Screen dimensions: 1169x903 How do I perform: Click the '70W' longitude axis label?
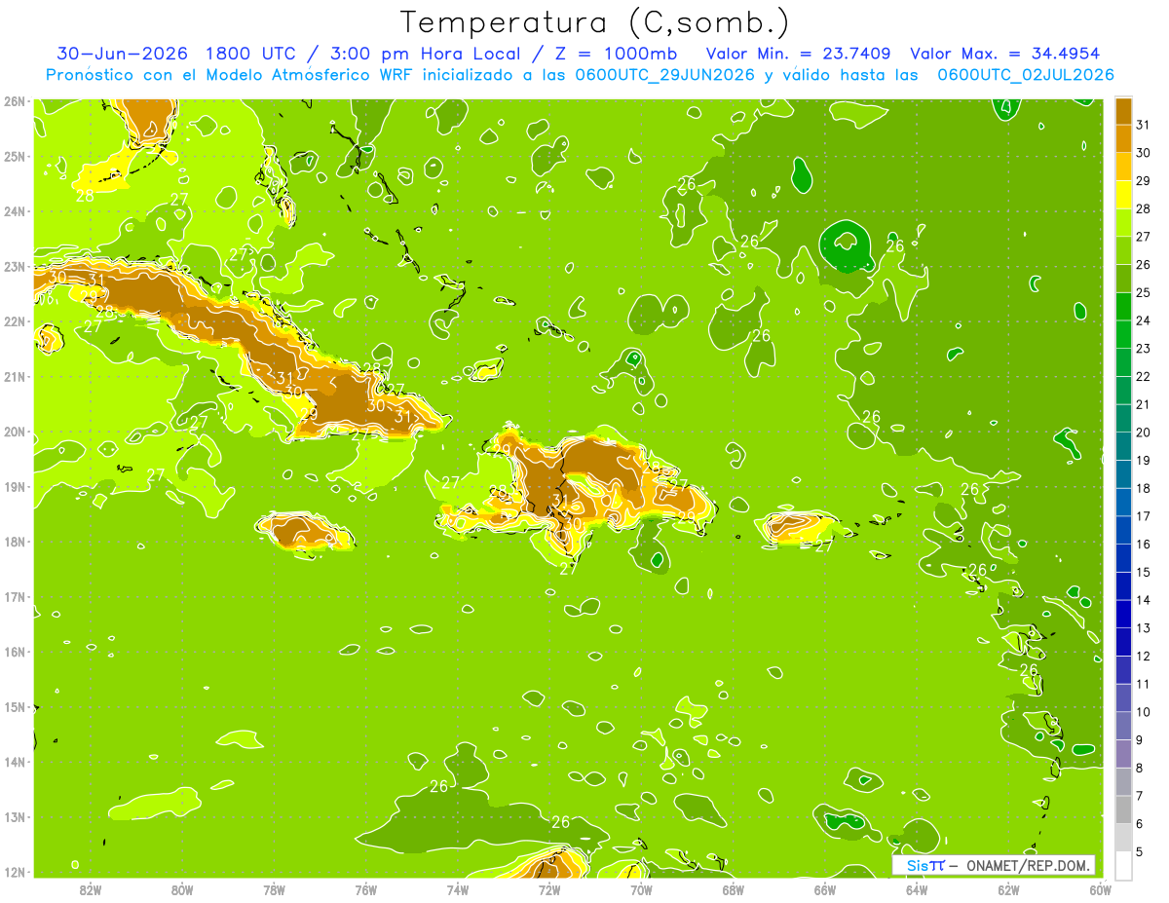[641, 890]
